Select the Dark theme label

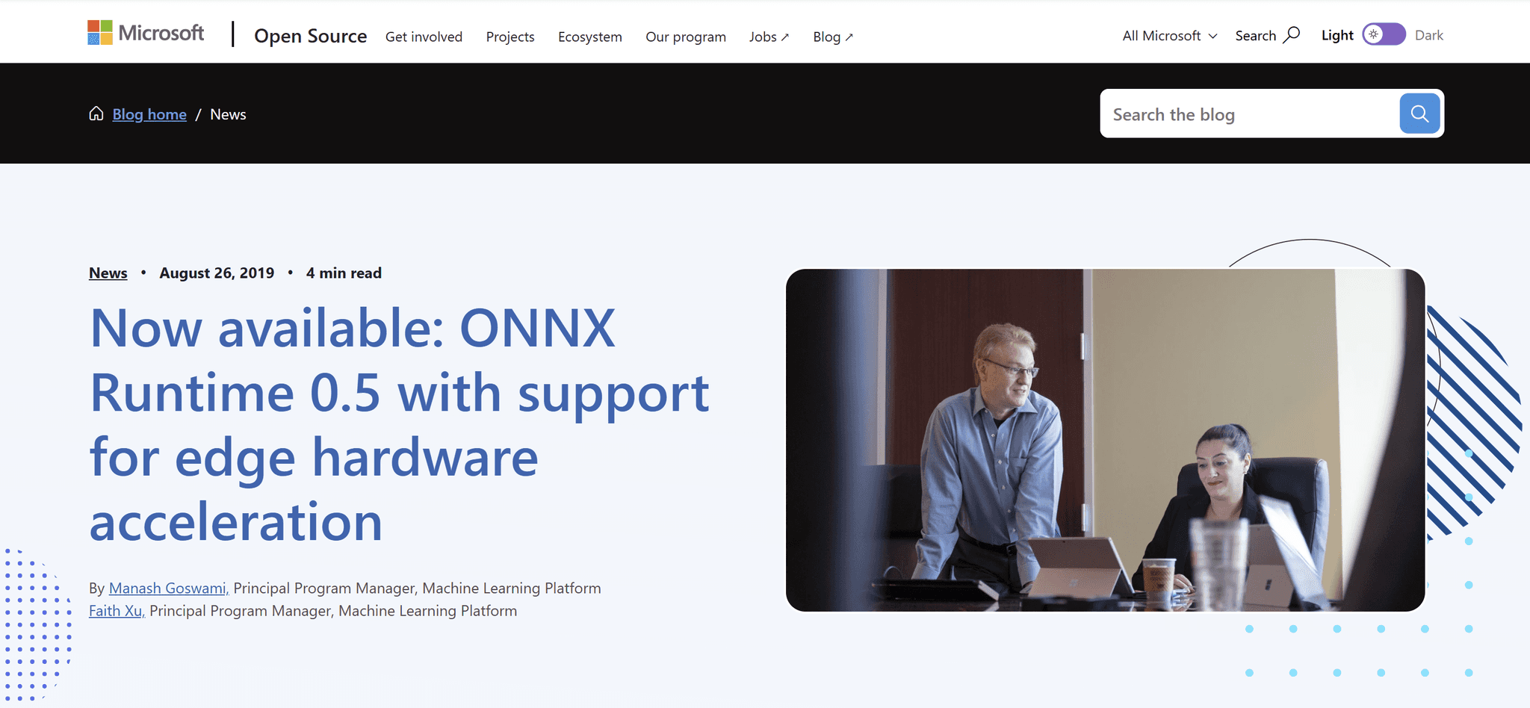tap(1428, 35)
